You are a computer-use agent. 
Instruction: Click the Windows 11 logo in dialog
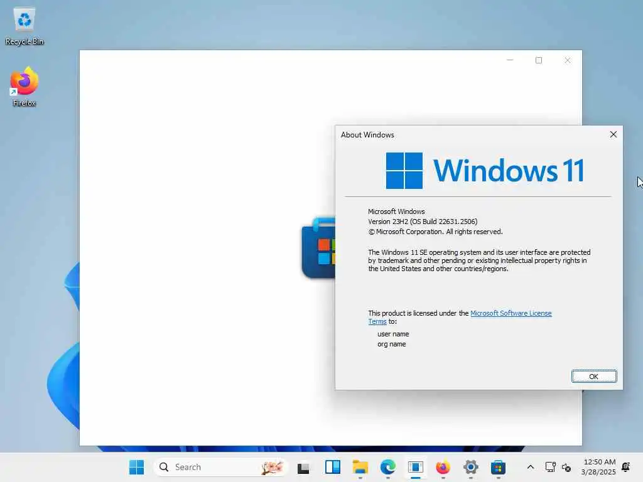point(485,171)
